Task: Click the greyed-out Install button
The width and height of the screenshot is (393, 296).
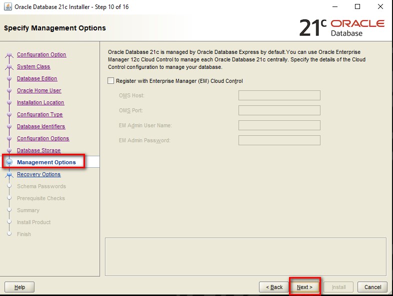Action: click(338, 287)
